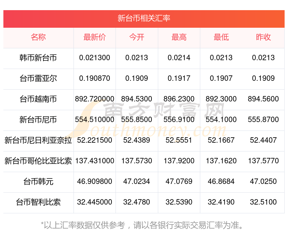This screenshot has height=236, width=288.
Task: Click the 555.8500 open value
Action: click(x=137, y=120)
